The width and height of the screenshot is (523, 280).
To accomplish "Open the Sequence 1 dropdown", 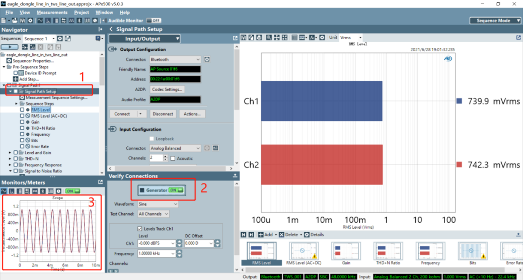I will click(x=39, y=39).
